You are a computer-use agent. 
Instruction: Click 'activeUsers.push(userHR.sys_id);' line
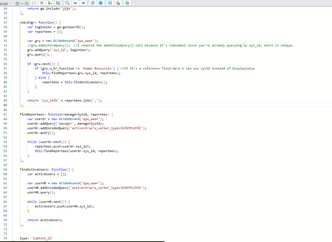pyautogui.click(x=65, y=206)
